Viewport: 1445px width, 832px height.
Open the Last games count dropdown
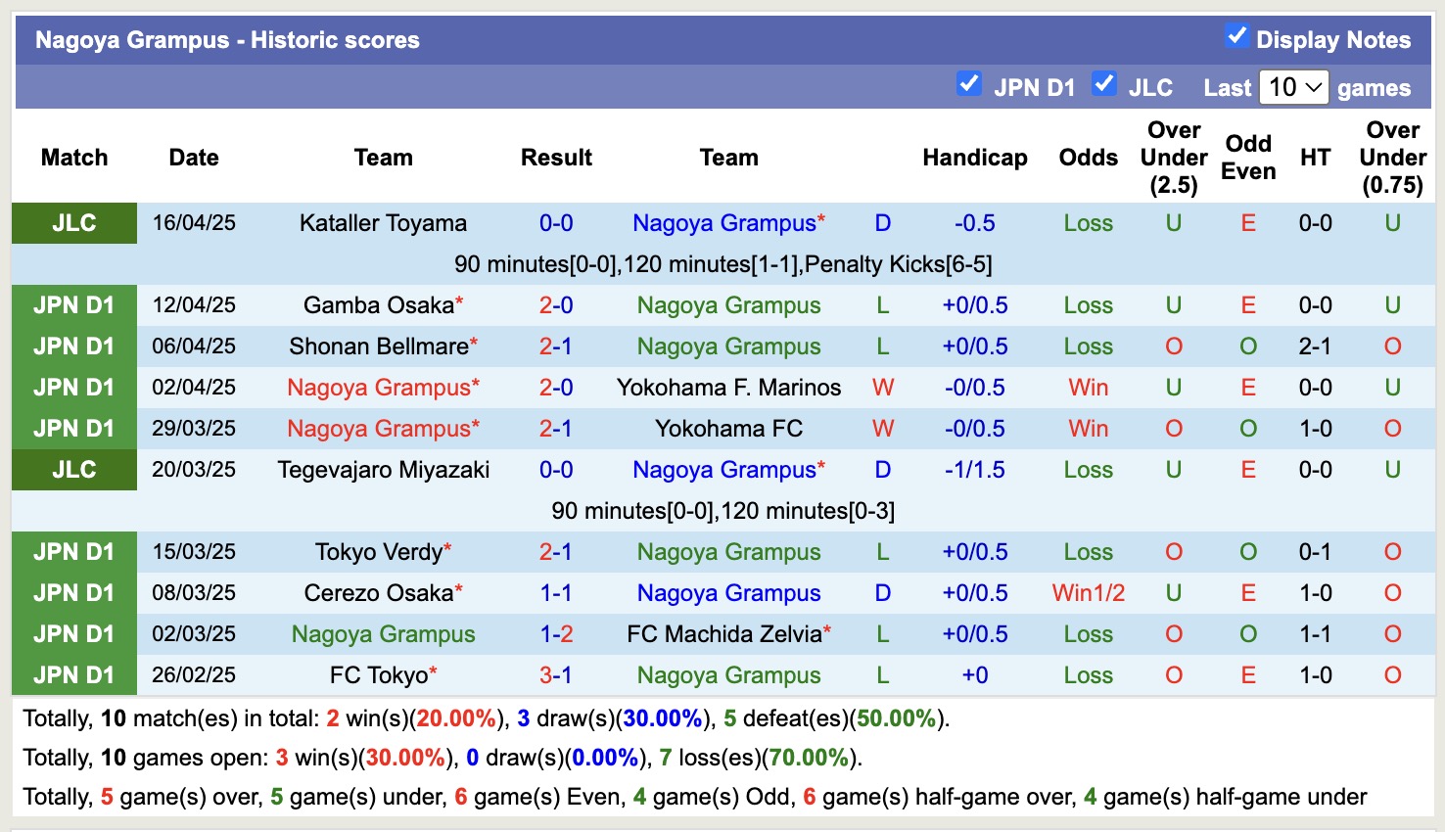click(1293, 87)
